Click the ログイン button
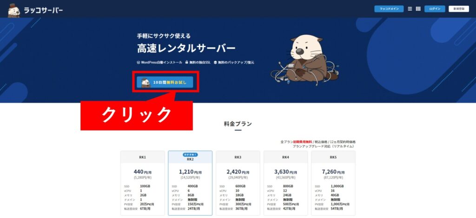This screenshot has height=218, width=476. (x=435, y=9)
